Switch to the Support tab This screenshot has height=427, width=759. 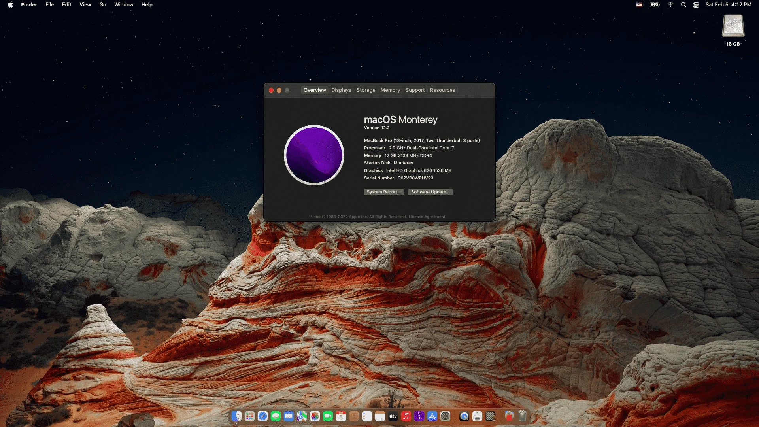click(415, 90)
